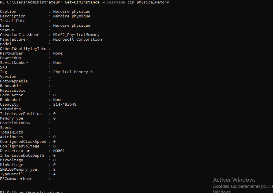This screenshot has height=193, width=273.
Task: Click the PSComputerName property label
Action: tap(16, 179)
